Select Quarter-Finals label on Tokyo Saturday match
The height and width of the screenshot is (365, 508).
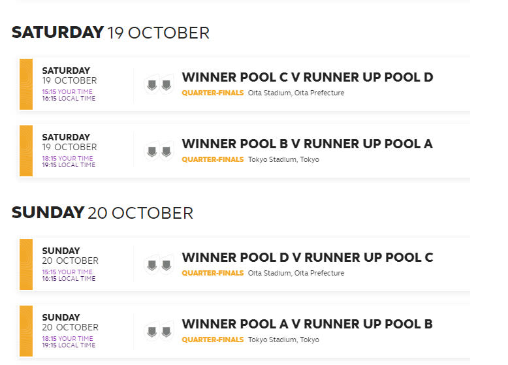pyautogui.click(x=212, y=159)
